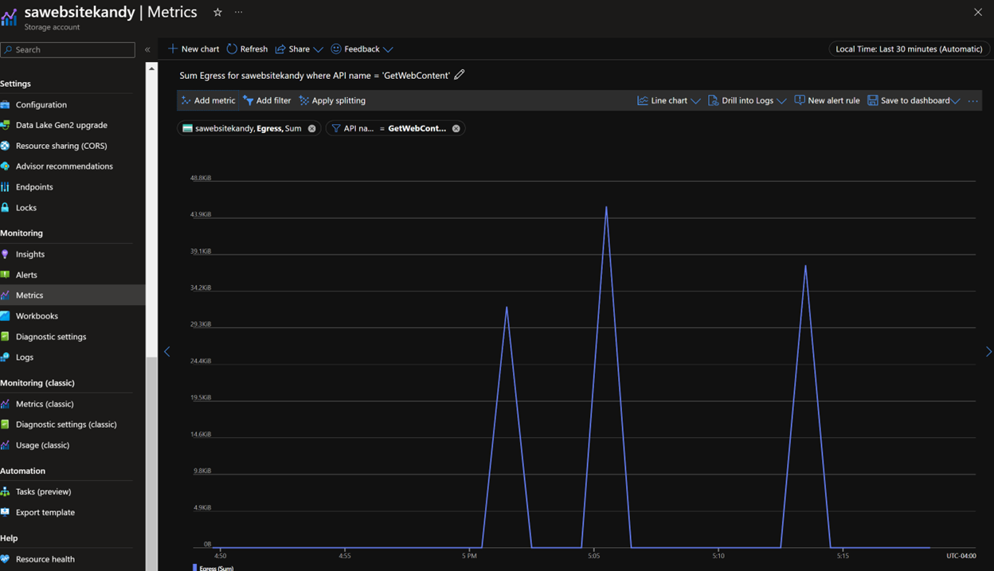Click the New alert rule button label
This screenshot has width=994, height=571.
(x=834, y=100)
